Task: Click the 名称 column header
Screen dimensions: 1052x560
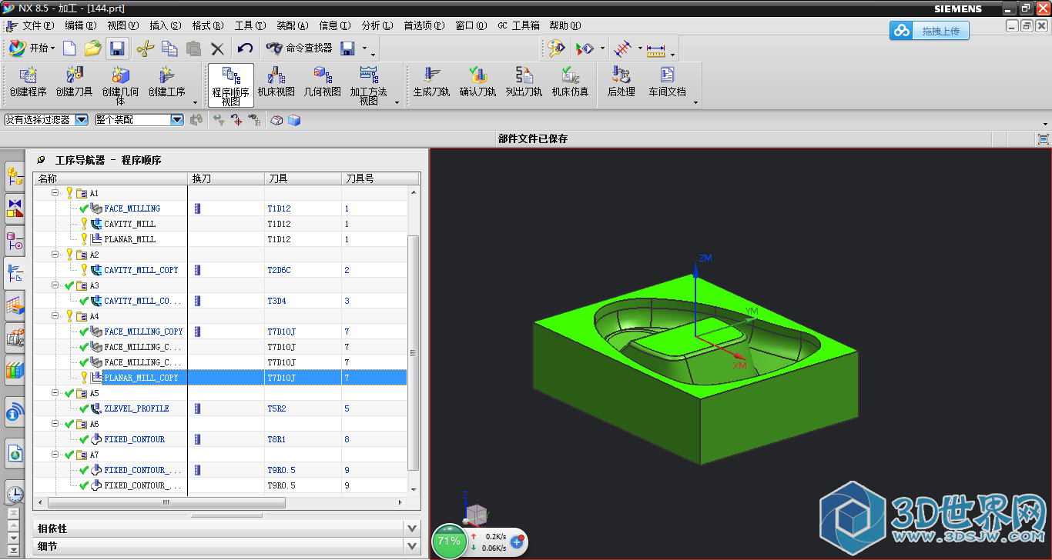Action: (x=110, y=178)
